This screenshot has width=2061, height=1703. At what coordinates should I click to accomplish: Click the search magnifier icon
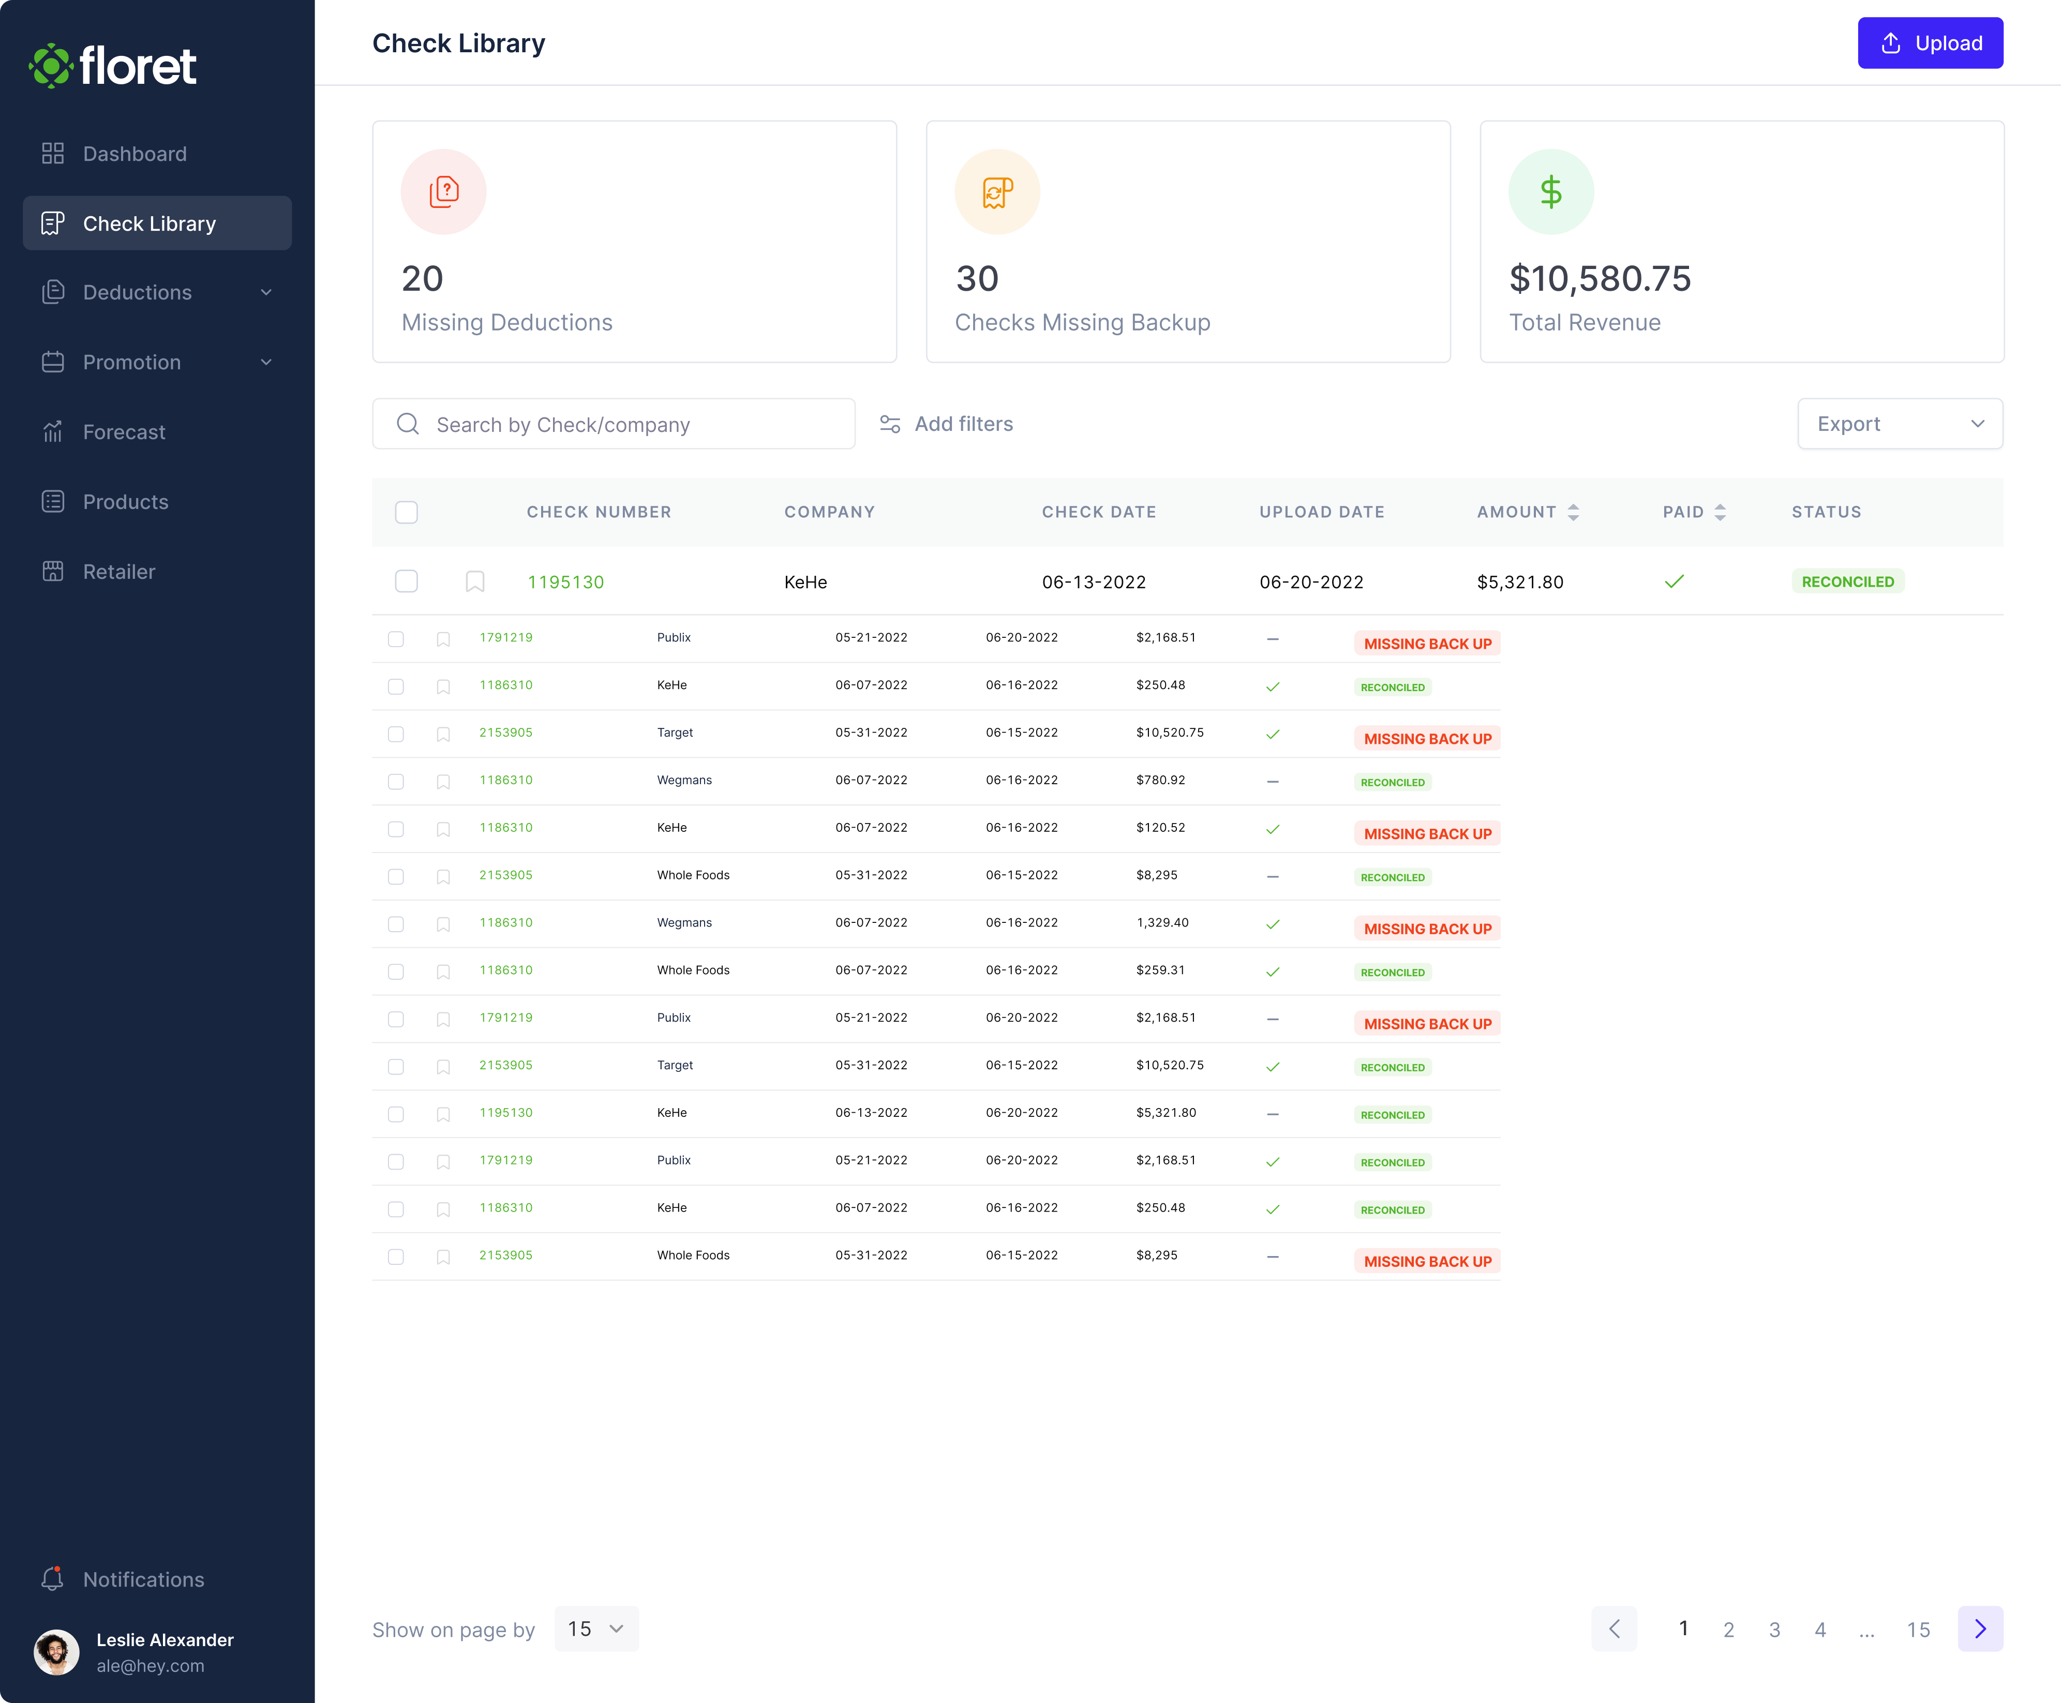[x=408, y=424]
